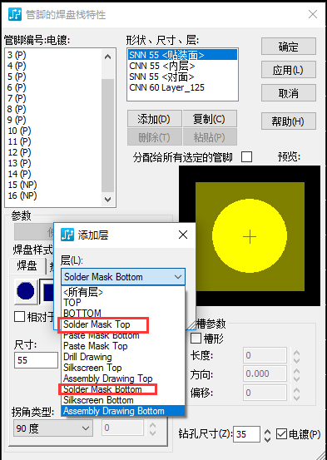Close the 添加层 dialog
This screenshot has width=327, height=460.
click(183, 235)
